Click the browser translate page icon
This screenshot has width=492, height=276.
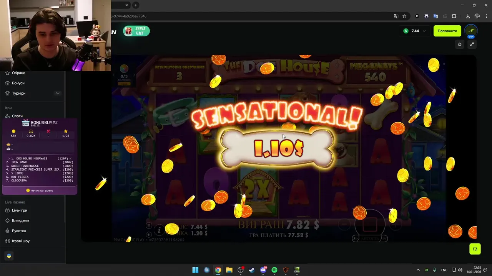point(396,16)
